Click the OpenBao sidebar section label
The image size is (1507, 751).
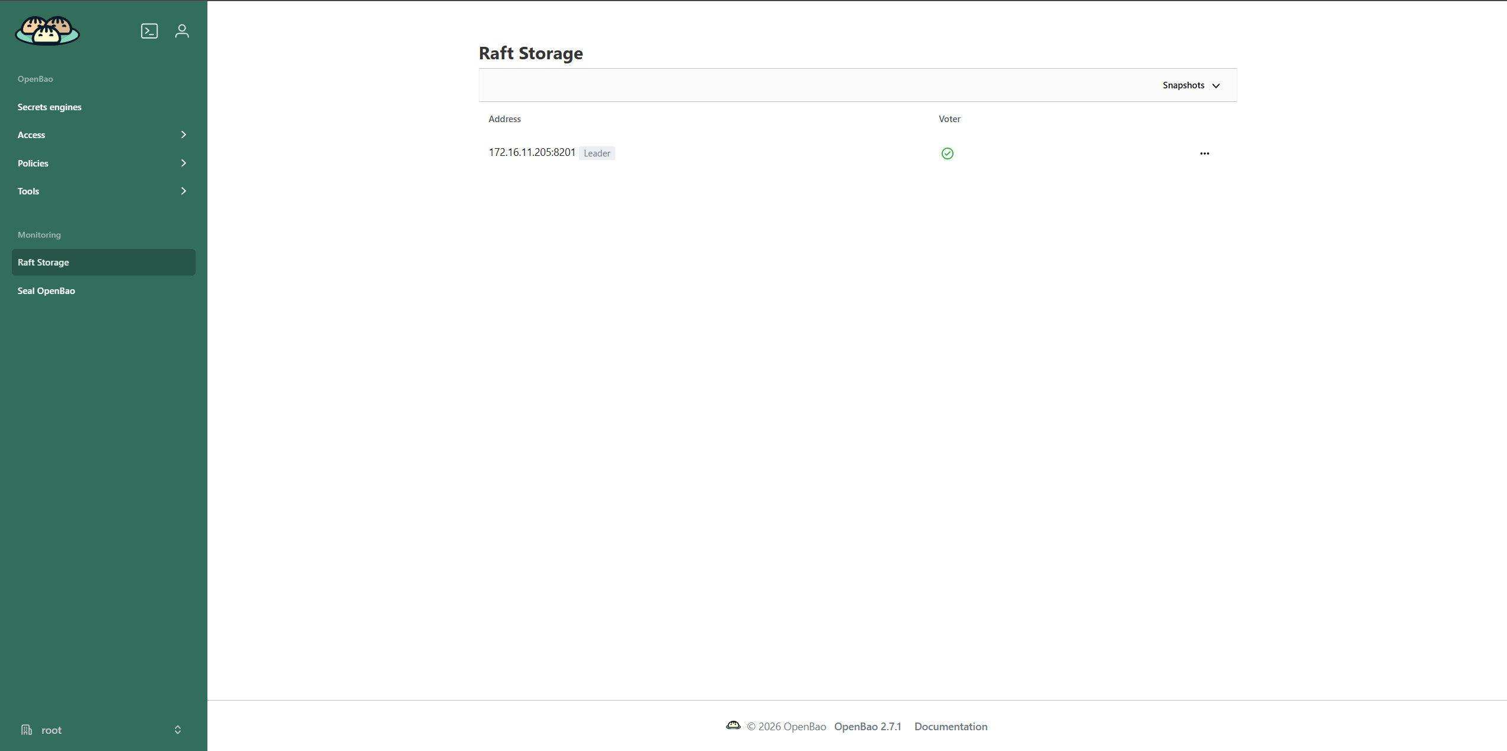tap(35, 79)
